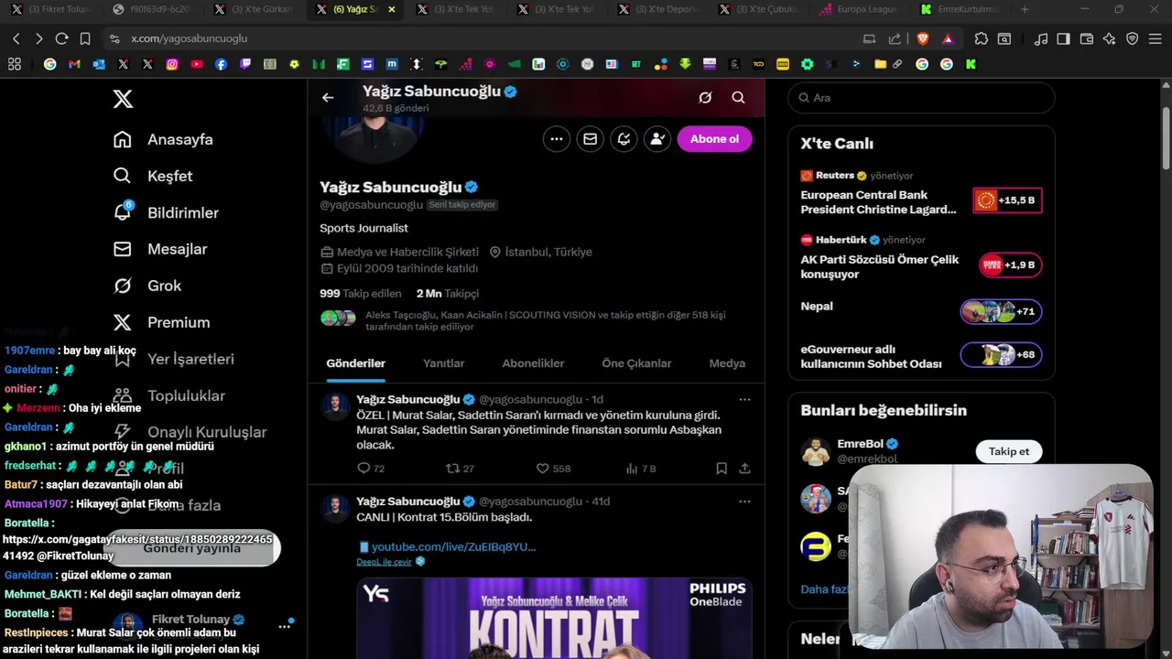The image size is (1172, 659).
Task: Switch to the Medya profile tab
Action: 727,363
